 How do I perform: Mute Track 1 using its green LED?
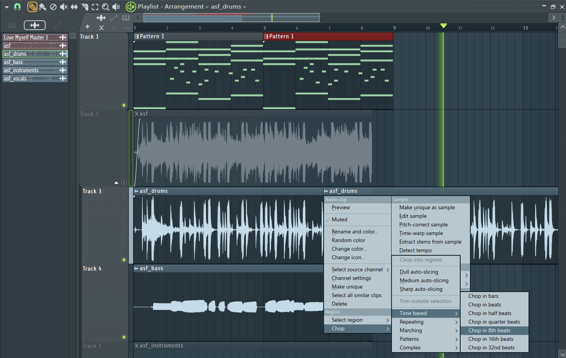124,105
